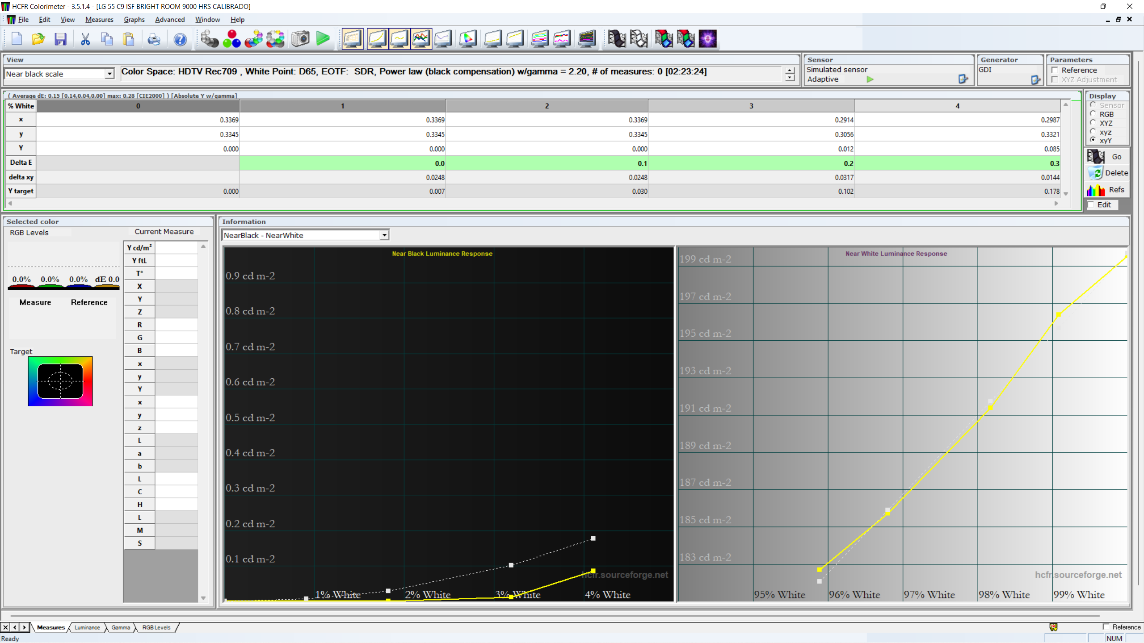Screen dimensions: 1144x643
Task: Click the scissors Cut icon
Action: point(85,39)
